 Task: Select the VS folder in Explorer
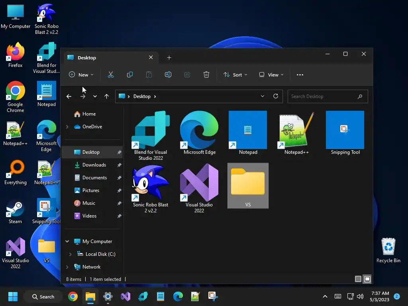248,186
